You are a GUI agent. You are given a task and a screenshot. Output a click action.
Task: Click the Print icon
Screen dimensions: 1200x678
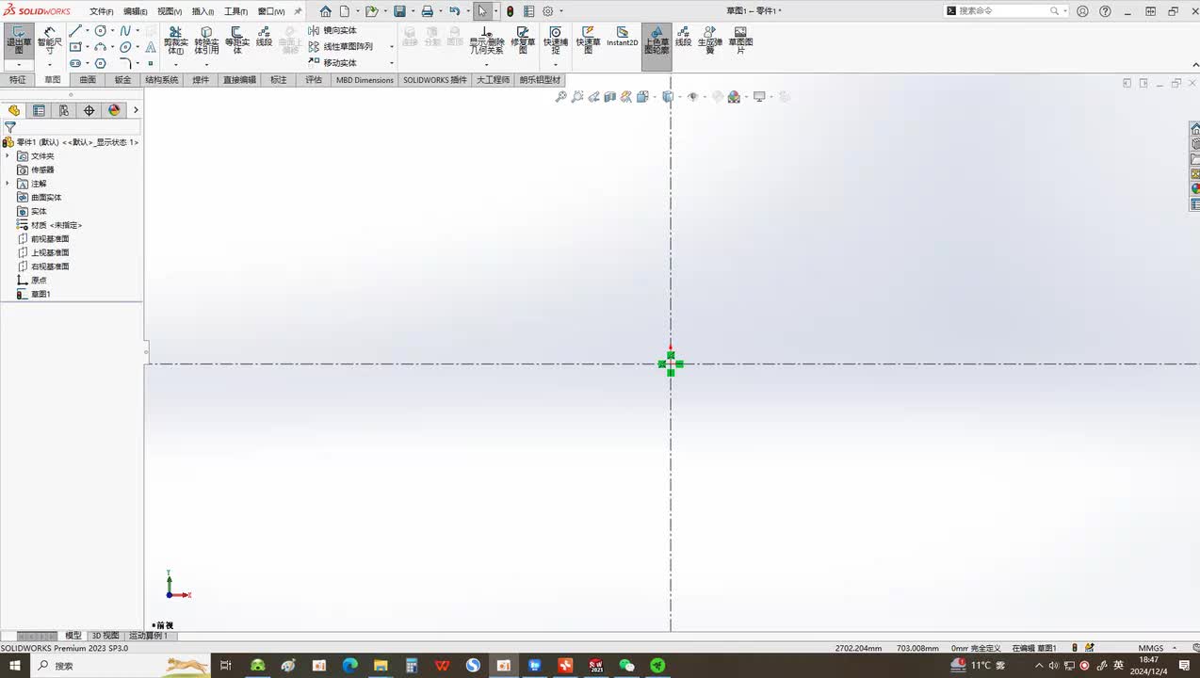[427, 11]
